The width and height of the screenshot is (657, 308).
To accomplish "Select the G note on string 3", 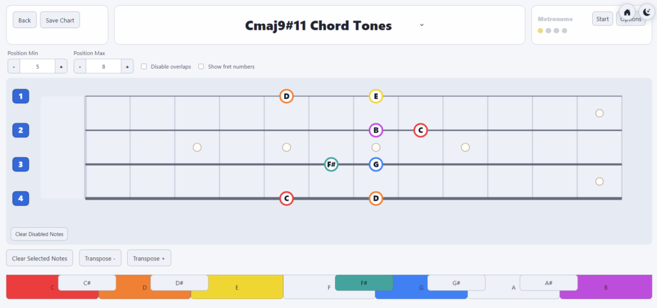I will pos(376,164).
